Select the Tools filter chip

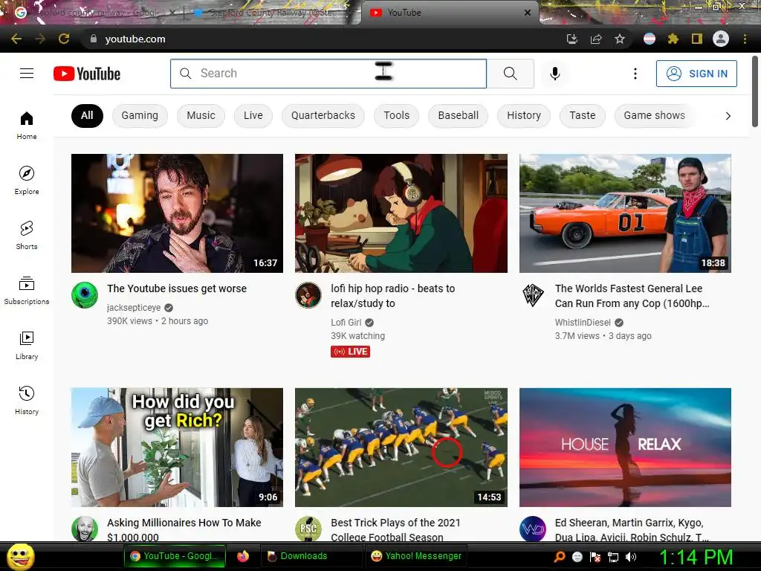(397, 115)
